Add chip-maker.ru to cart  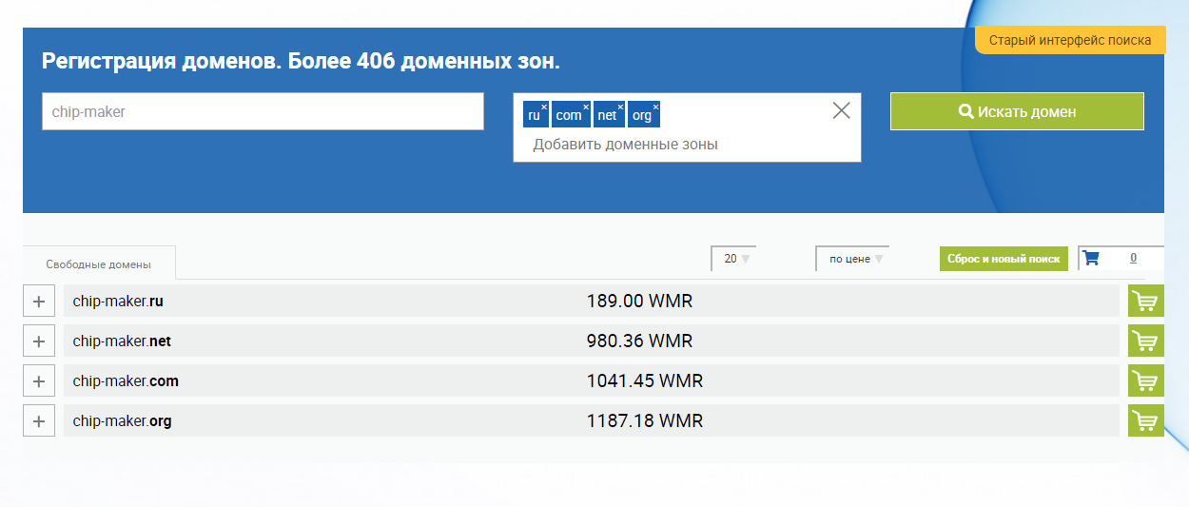pyautogui.click(x=1146, y=302)
